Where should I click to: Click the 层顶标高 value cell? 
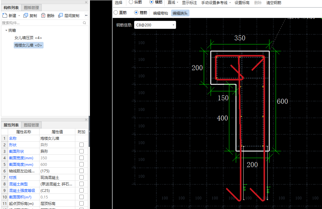(x=57, y=203)
